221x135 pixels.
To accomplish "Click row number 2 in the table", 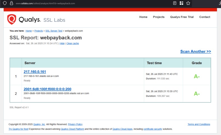I will [16, 93].
